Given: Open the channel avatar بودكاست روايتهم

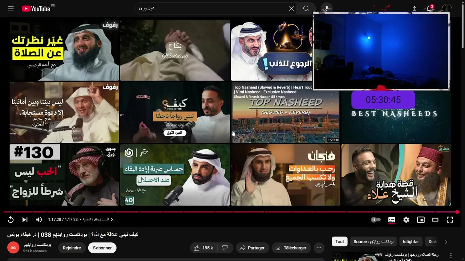Looking at the screenshot, I should [13, 248].
